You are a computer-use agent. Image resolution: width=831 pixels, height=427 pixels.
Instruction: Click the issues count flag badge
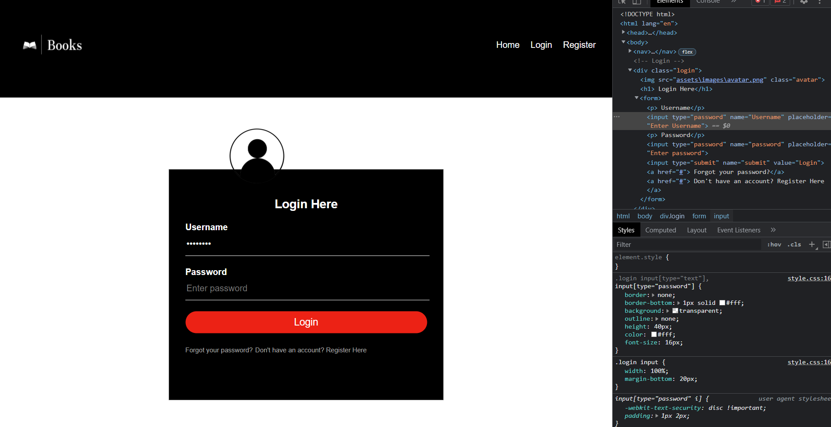[x=780, y=2]
